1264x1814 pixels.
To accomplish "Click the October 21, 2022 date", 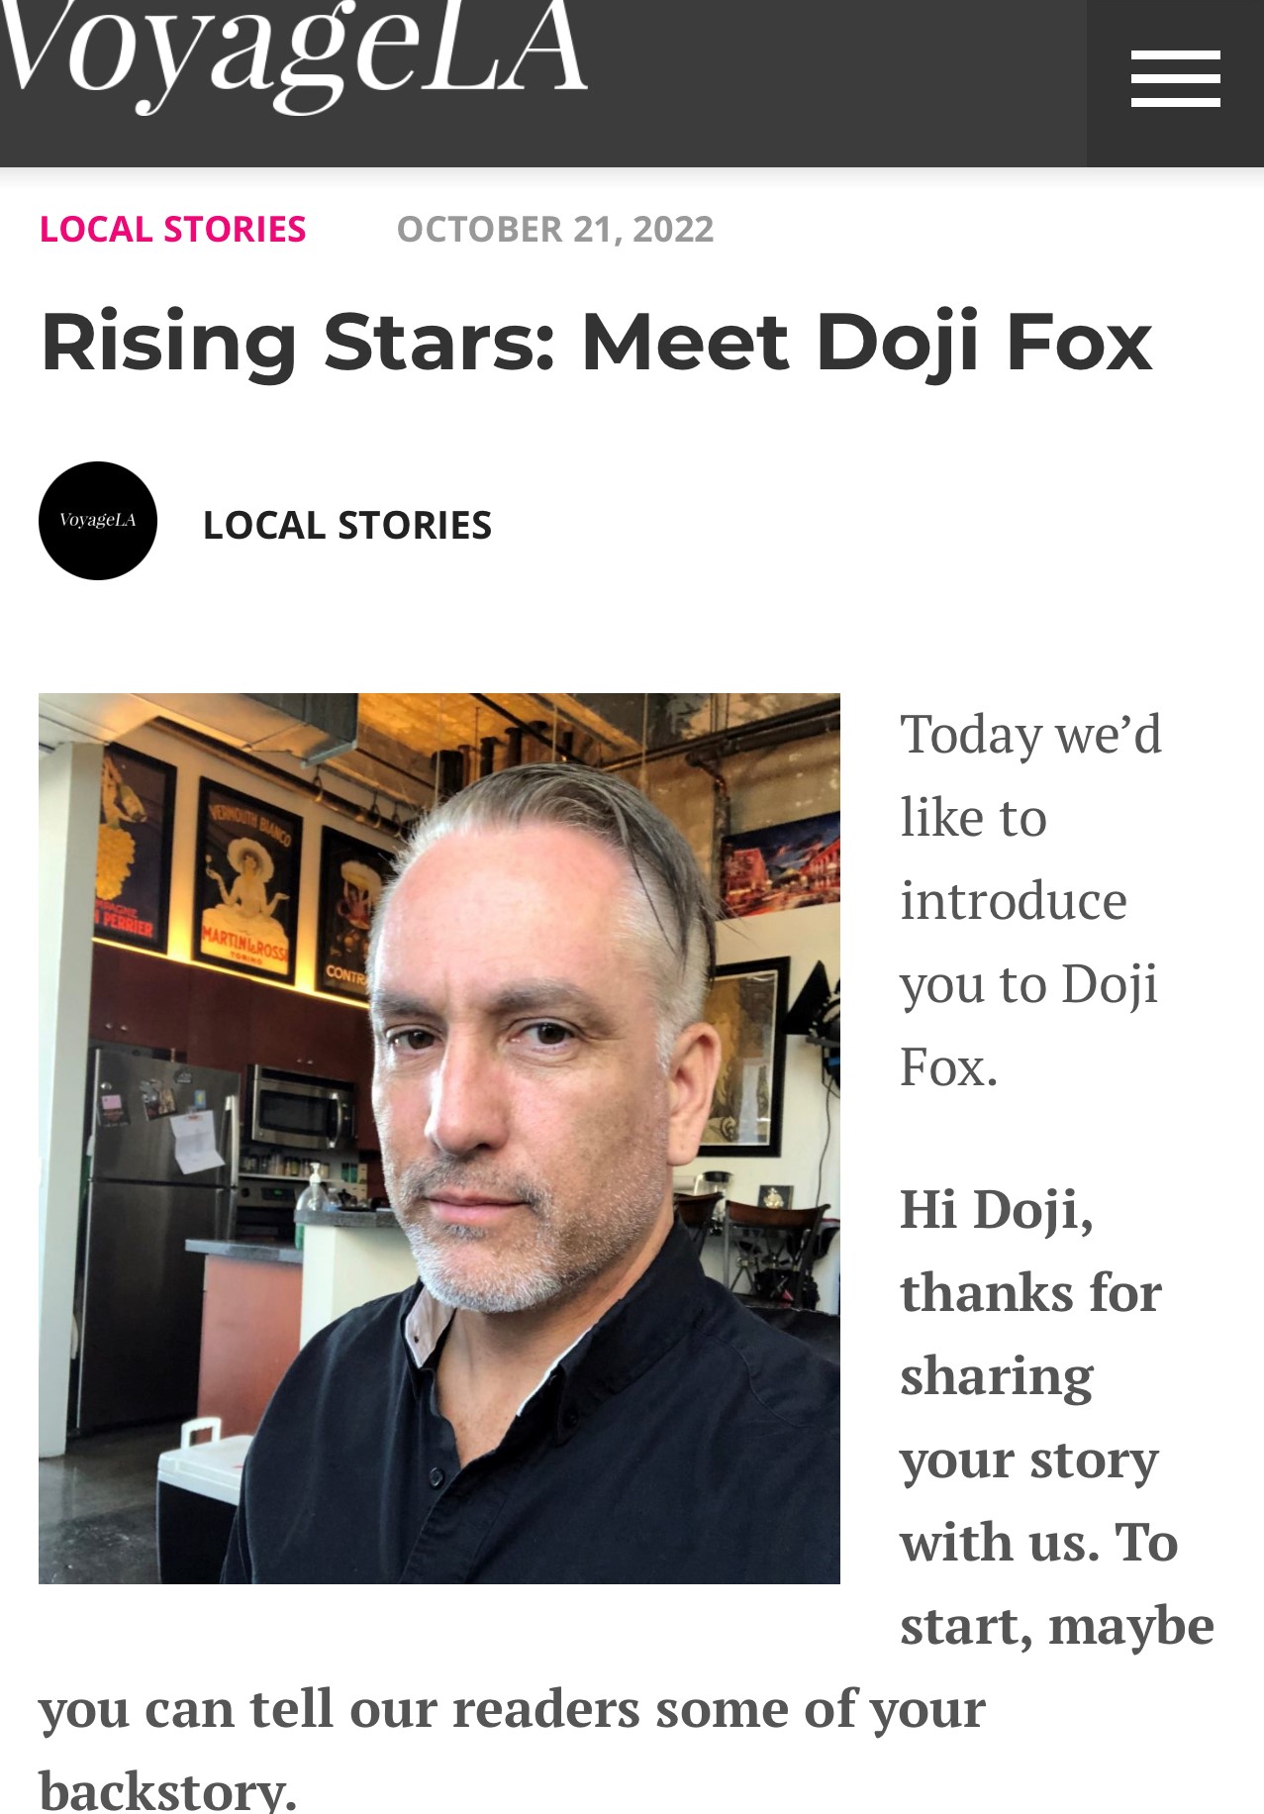I will pos(554,229).
